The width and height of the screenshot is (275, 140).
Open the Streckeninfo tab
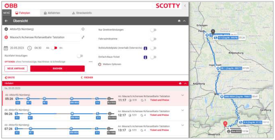(x=82, y=13)
